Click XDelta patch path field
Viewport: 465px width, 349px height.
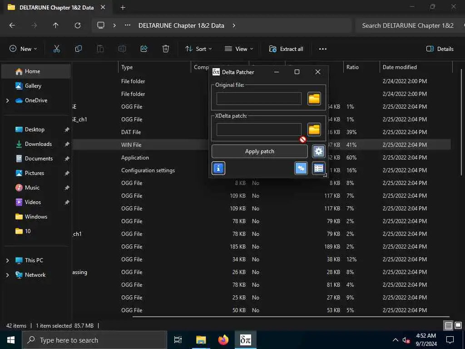[259, 130]
